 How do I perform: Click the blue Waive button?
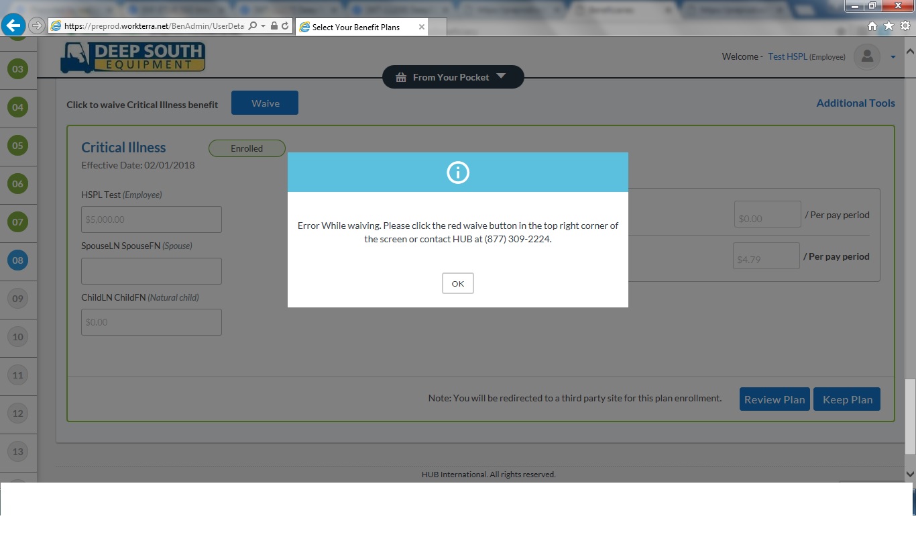(265, 103)
